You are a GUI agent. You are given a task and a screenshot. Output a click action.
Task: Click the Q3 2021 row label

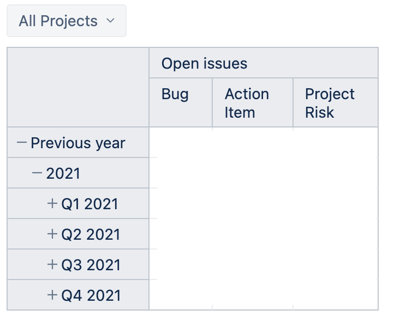pyautogui.click(x=89, y=265)
